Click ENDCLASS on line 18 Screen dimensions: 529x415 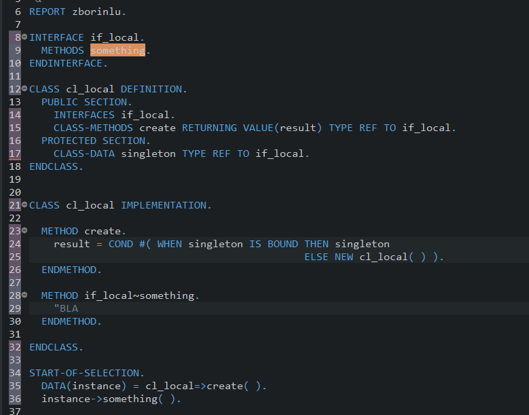pos(54,166)
